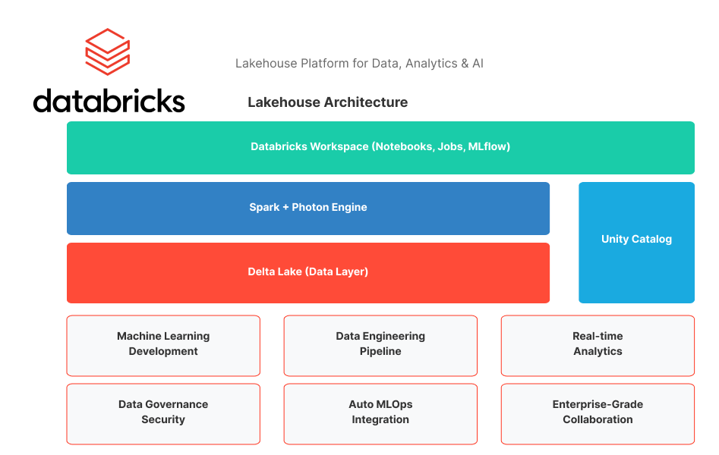719x455 pixels.
Task: Click the MLflow label inside the workspace banner
Action: (x=488, y=146)
